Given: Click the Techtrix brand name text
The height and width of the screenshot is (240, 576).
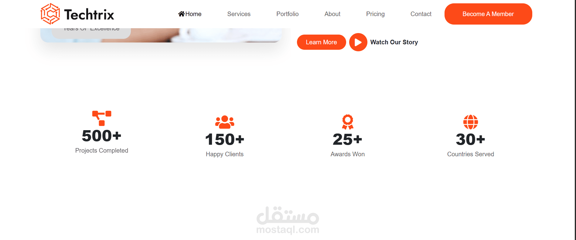Looking at the screenshot, I should coord(89,15).
